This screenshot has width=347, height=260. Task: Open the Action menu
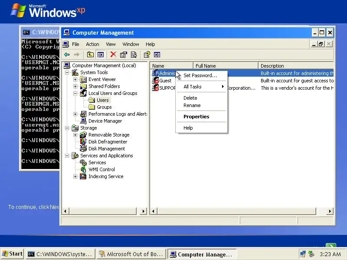(92, 44)
